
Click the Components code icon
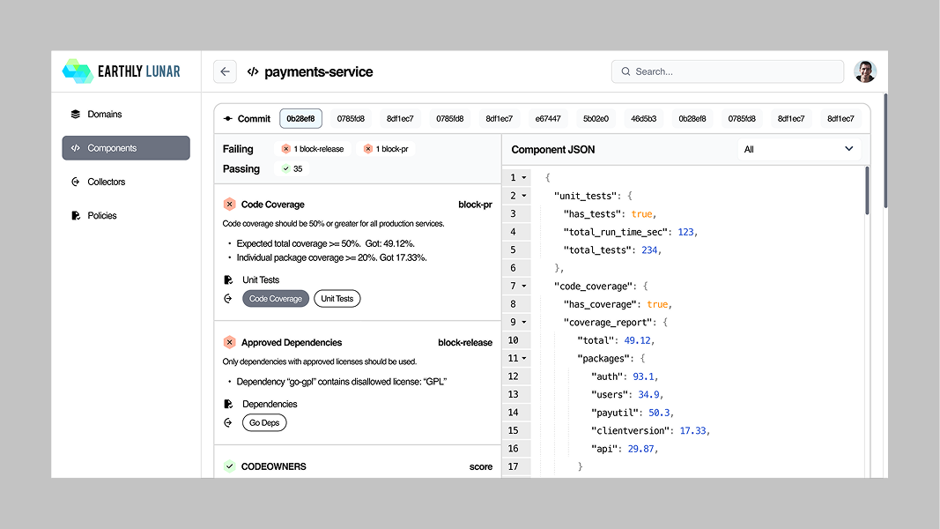[x=76, y=148]
